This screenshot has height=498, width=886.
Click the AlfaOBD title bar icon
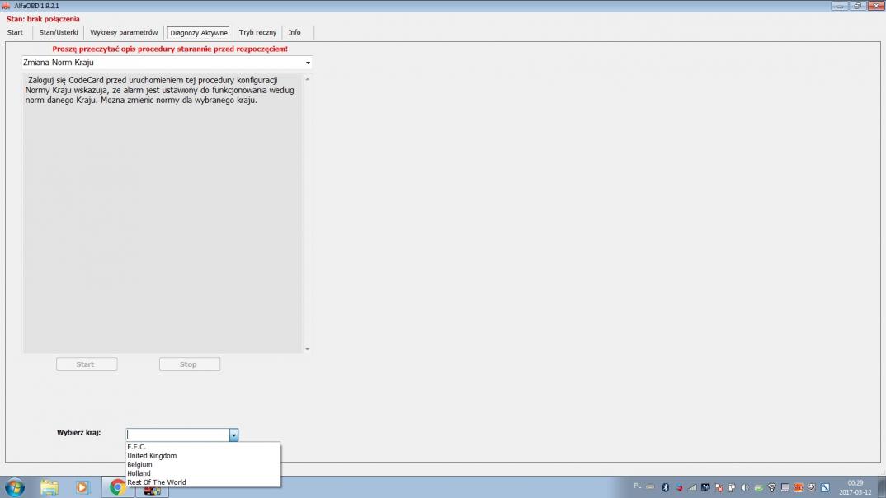6,6
